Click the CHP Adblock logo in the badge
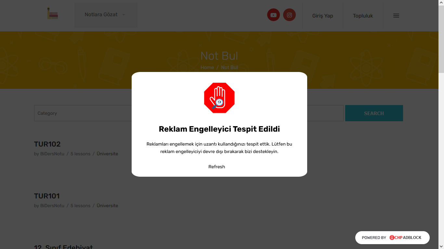The image size is (444, 249). pos(392,237)
